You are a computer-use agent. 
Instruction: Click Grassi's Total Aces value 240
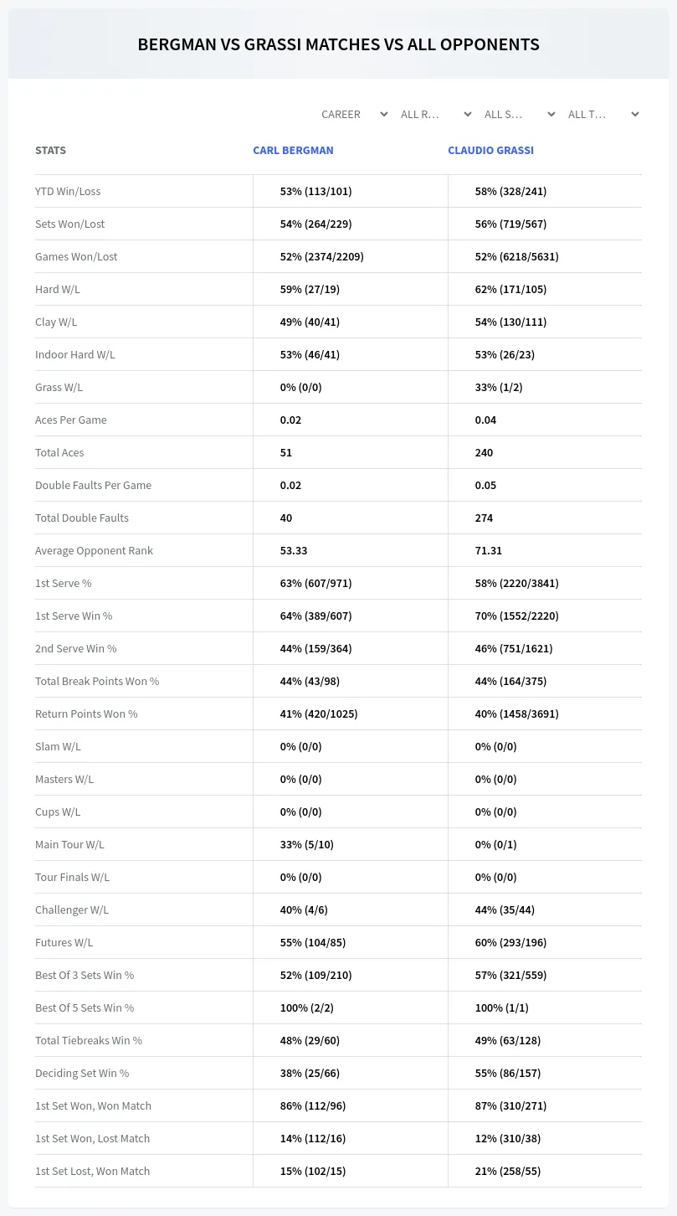(484, 452)
